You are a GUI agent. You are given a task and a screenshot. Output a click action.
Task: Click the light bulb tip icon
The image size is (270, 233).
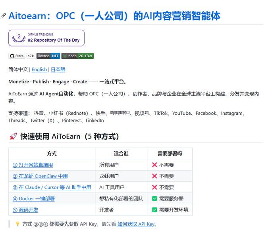pyautogui.click(x=17, y=224)
